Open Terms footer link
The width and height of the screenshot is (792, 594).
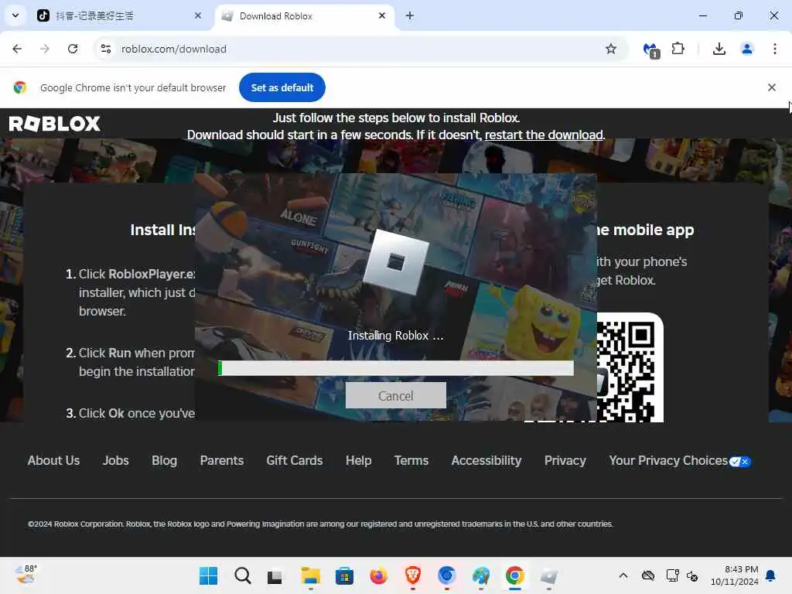[411, 461]
